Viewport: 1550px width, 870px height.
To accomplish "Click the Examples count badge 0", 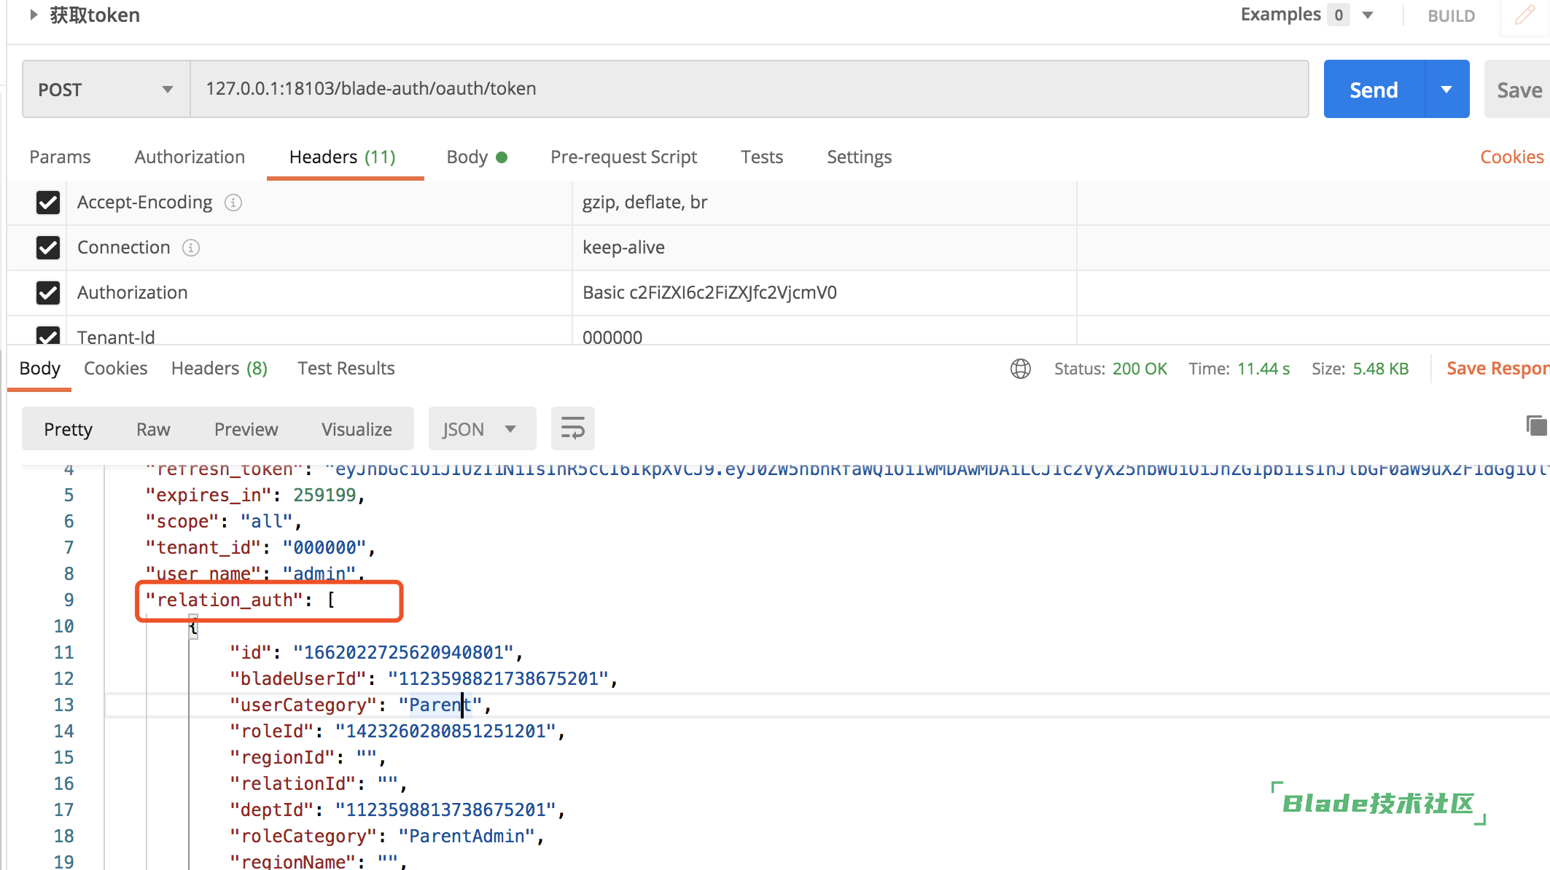I will (x=1339, y=15).
